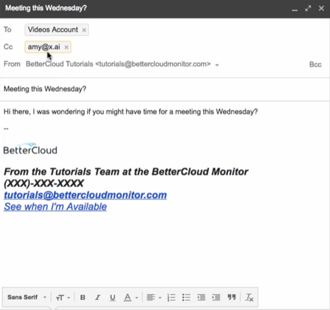Click the Cc field label
This screenshot has height=310, width=330.
point(8,47)
